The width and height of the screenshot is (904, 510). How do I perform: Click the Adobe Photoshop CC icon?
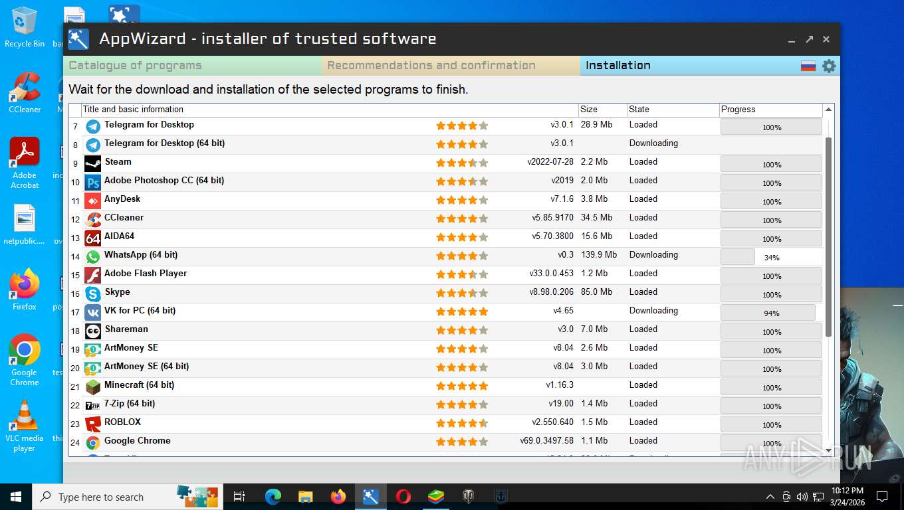93,182
